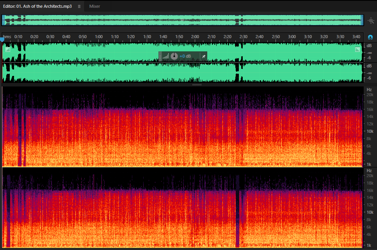Click the +0 dB value field
Screen dimensions: 377x250
(185, 56)
